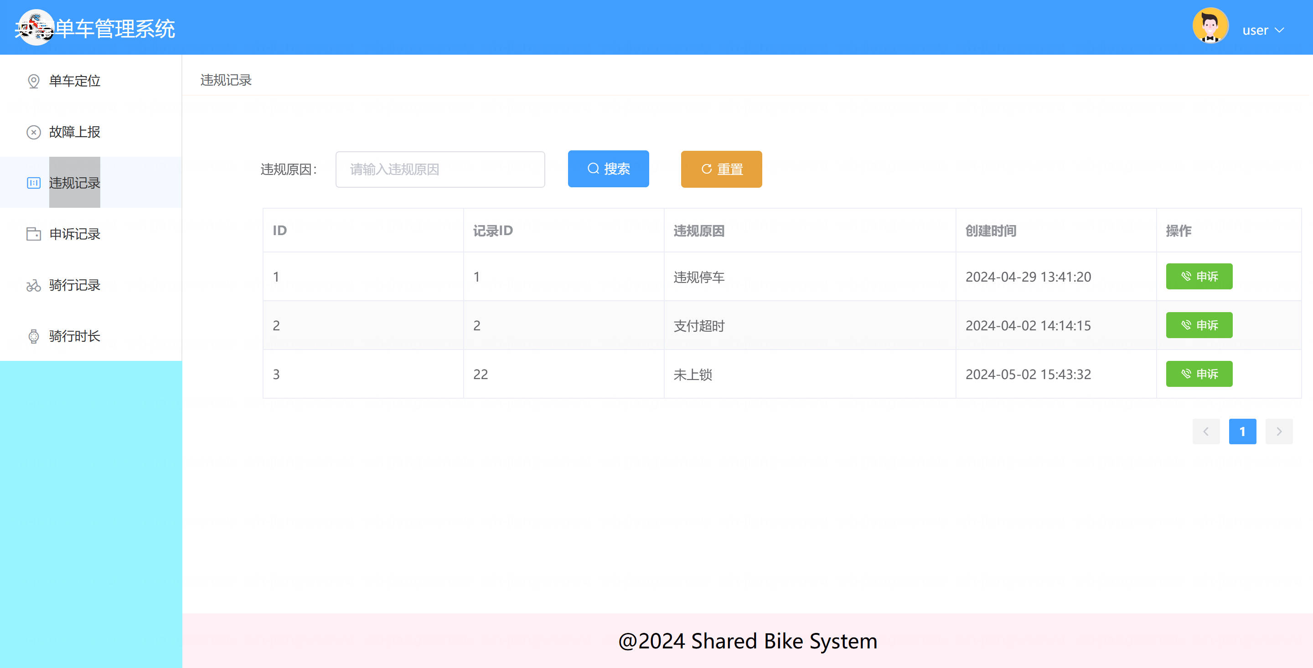The width and height of the screenshot is (1313, 668).
Task: Click the watch icon beside 骑行时长
Action: click(34, 336)
